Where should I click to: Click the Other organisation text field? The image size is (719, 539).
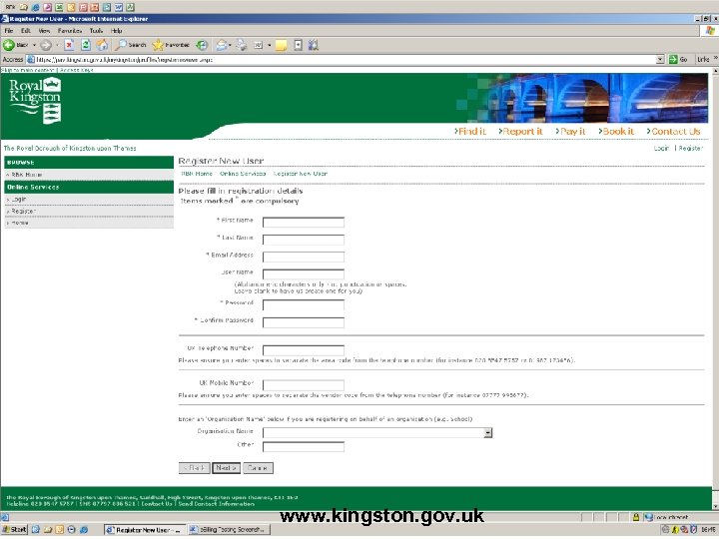coord(304,446)
